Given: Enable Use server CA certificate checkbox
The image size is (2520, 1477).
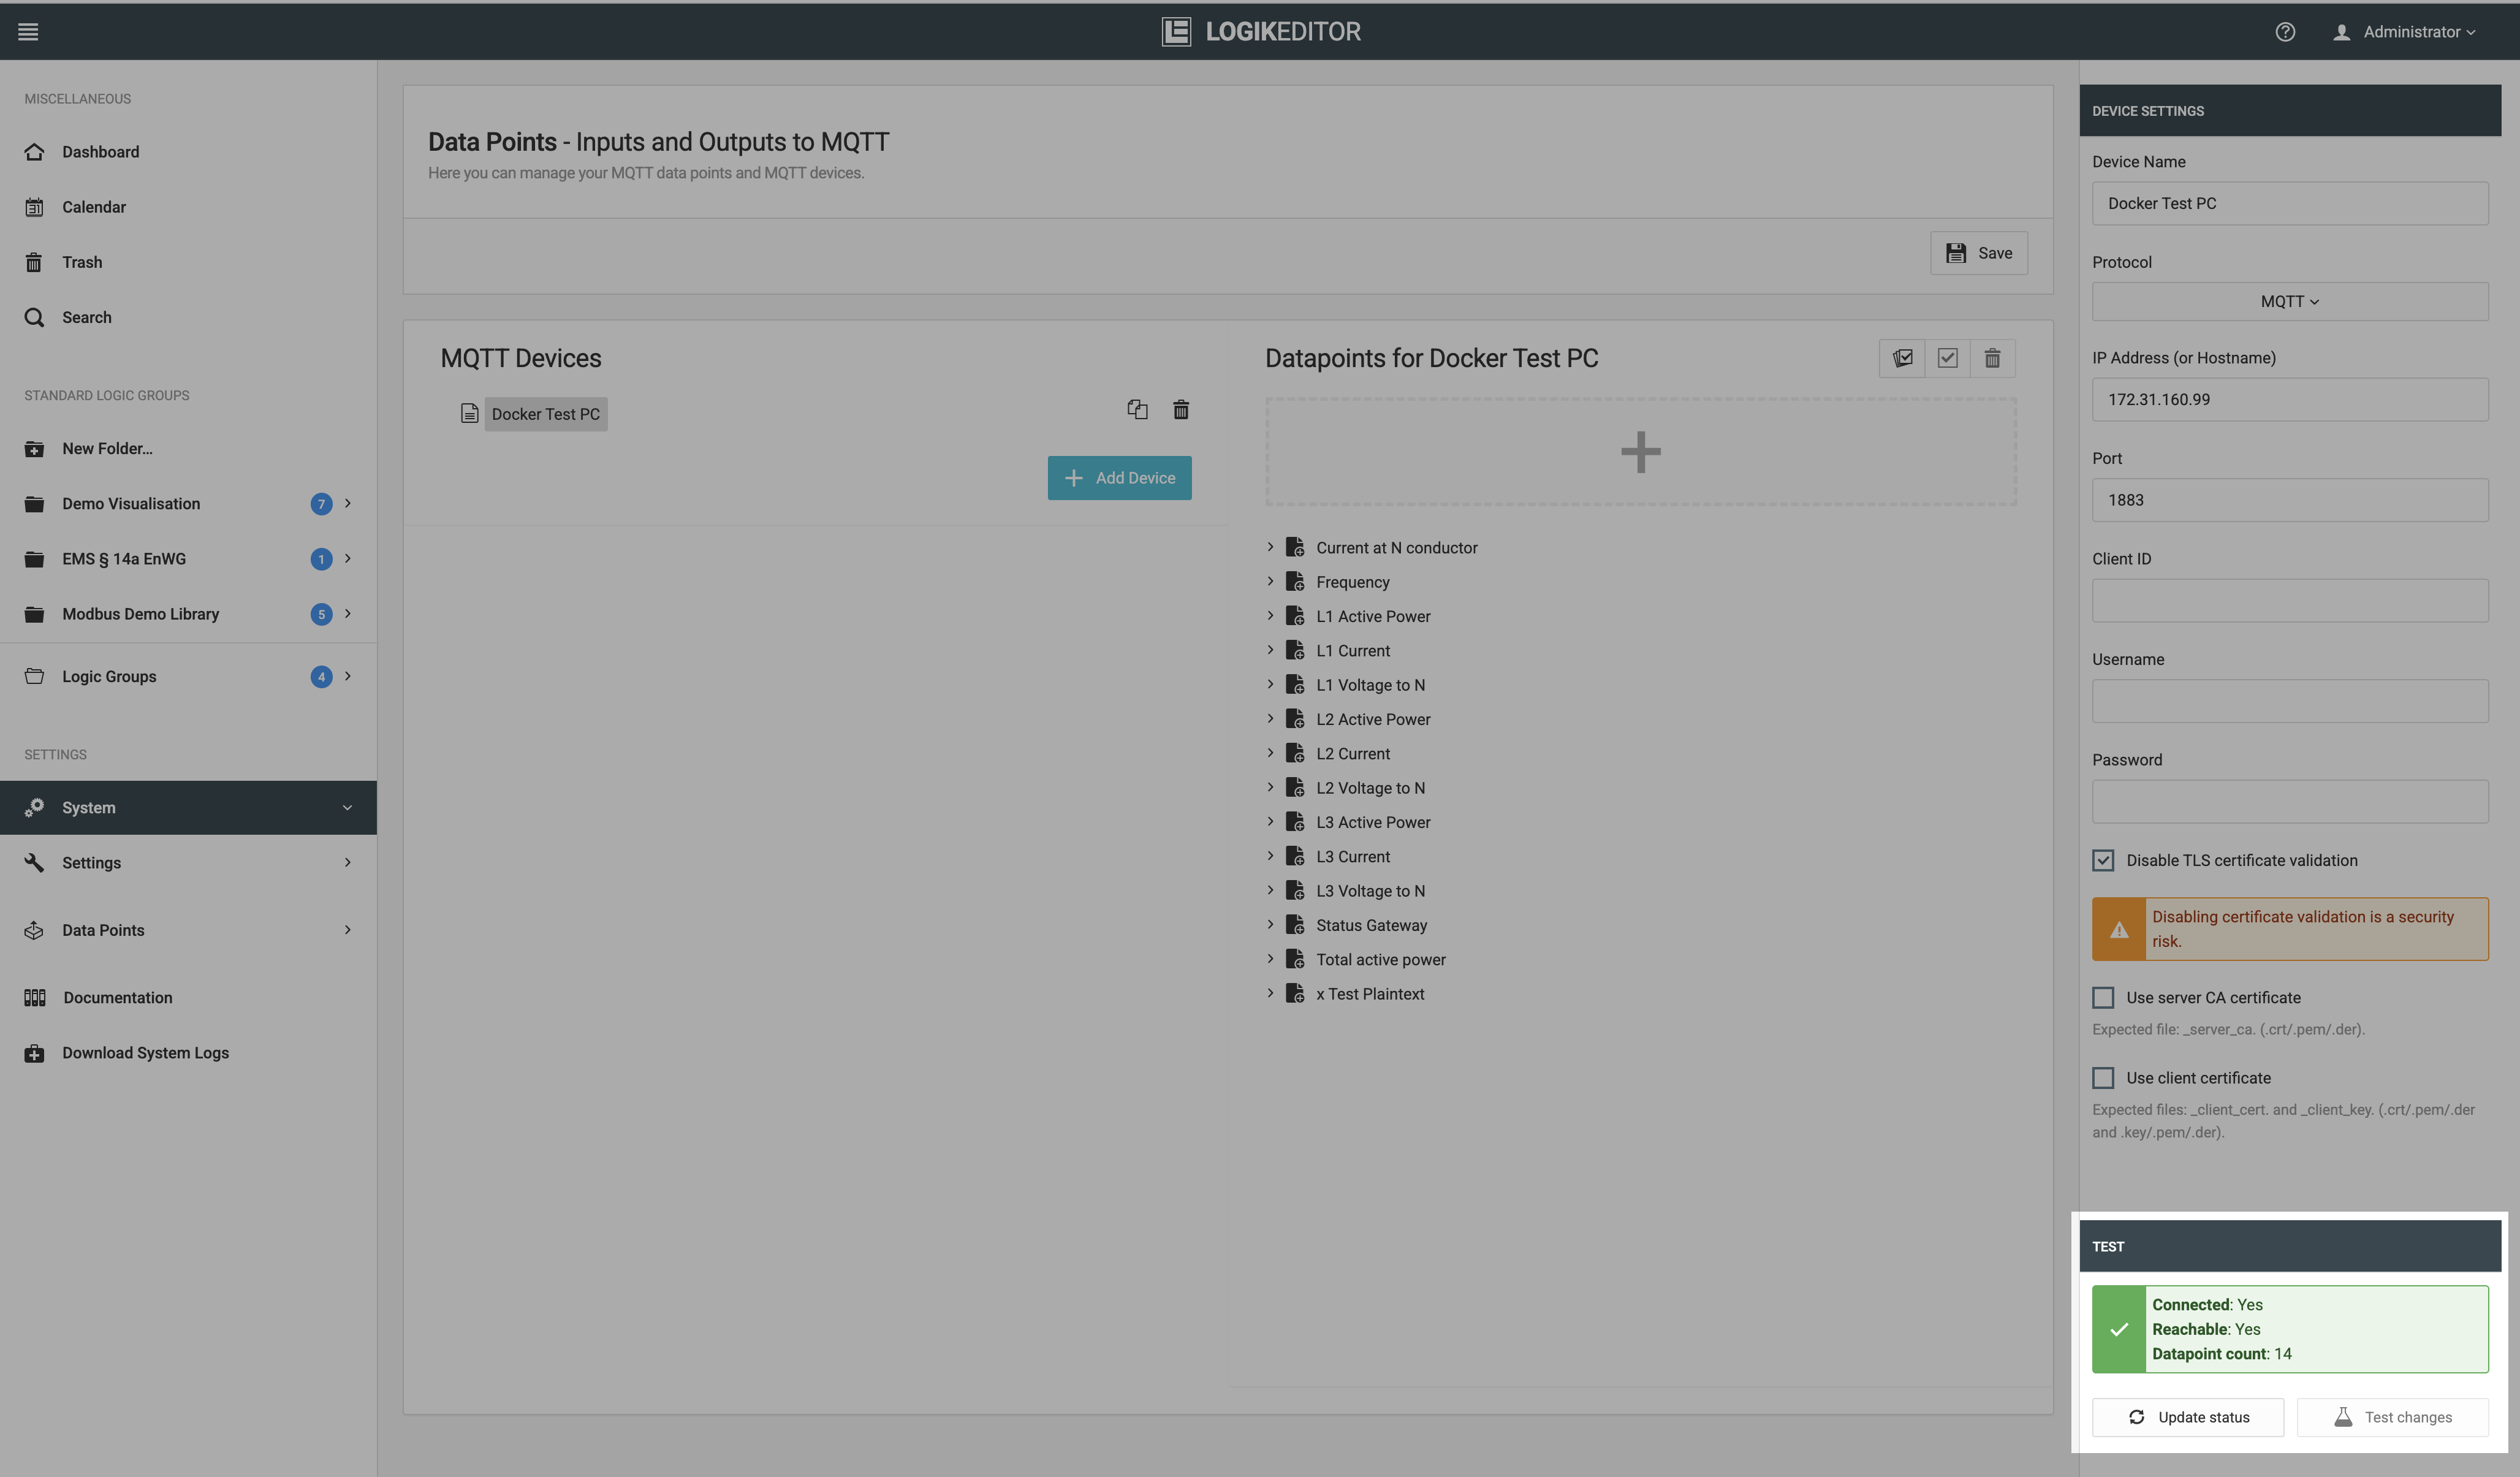Looking at the screenshot, I should coord(2103,997).
